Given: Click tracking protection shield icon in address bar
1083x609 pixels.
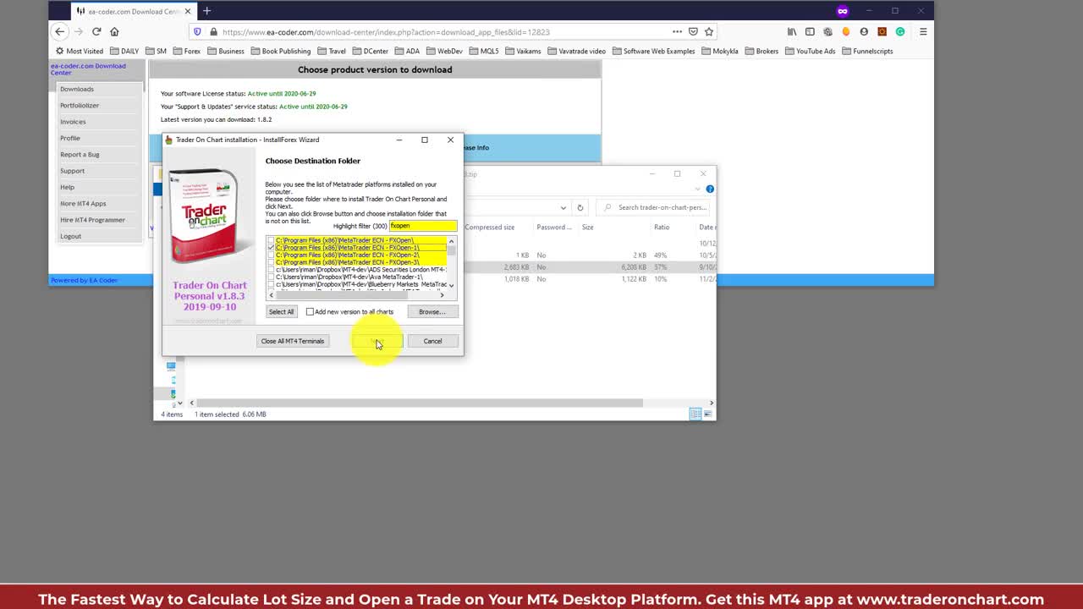Looking at the screenshot, I should (197, 31).
